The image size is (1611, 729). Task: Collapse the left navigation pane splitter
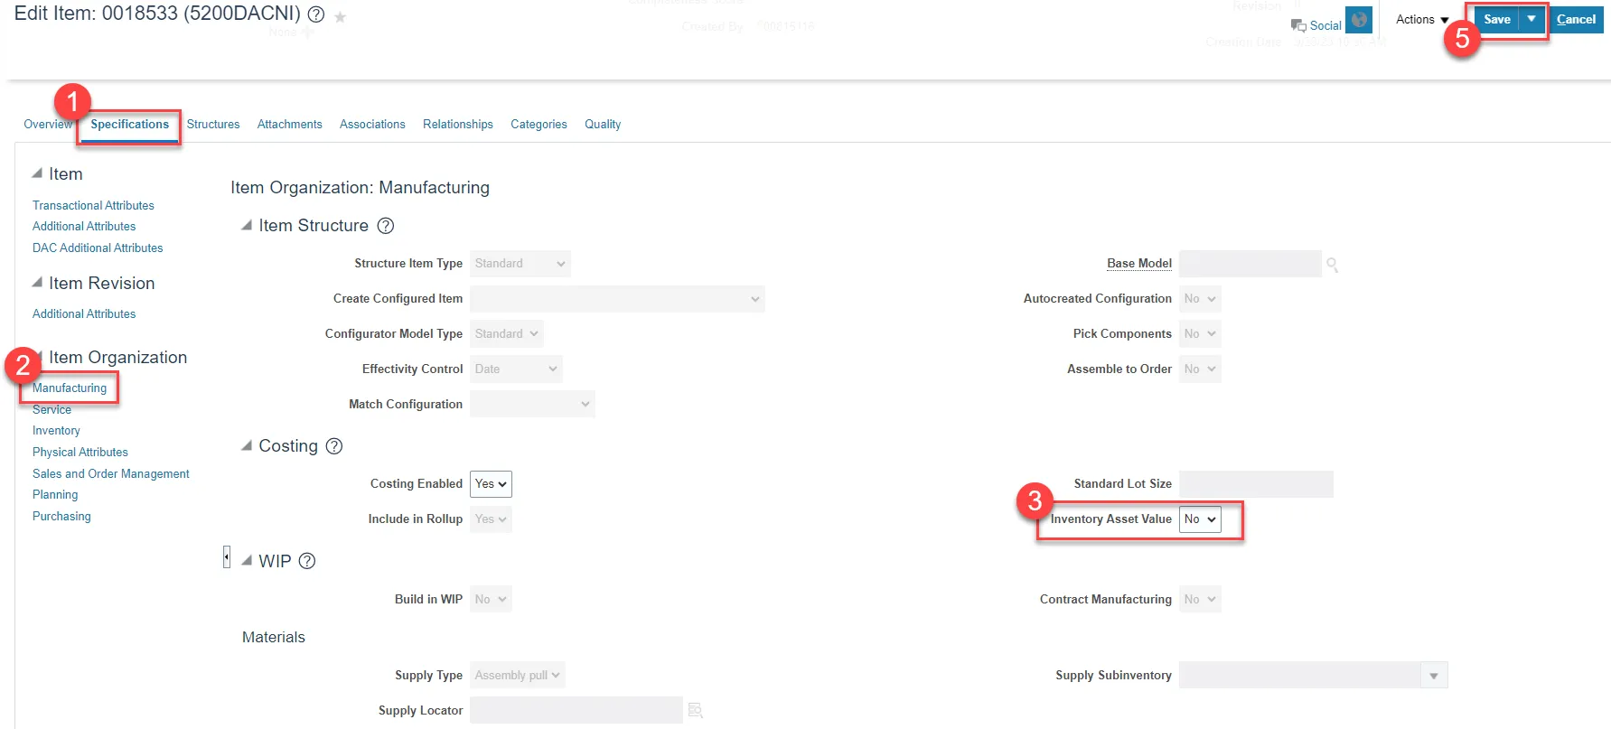pos(227,557)
